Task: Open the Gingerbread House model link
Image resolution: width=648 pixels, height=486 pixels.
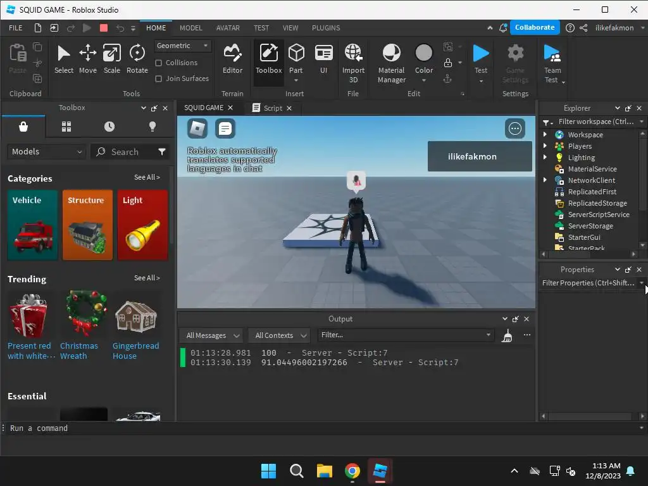Action: pyautogui.click(x=135, y=351)
